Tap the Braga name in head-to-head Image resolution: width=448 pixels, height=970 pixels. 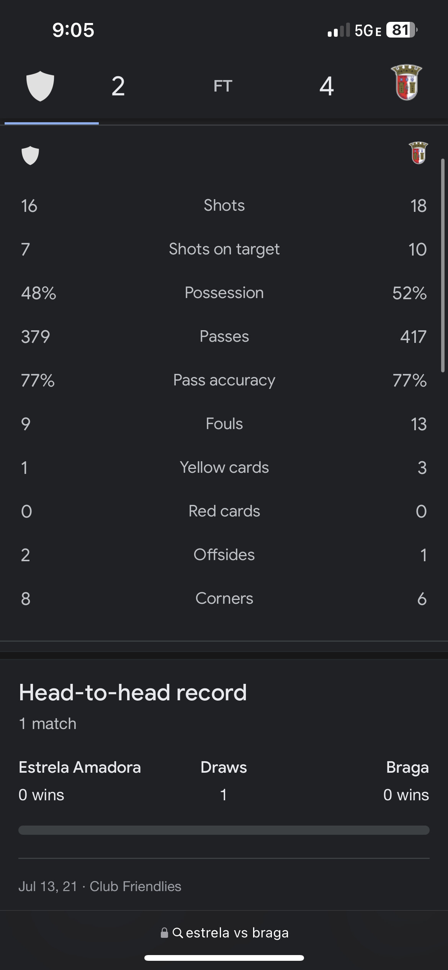point(407,767)
